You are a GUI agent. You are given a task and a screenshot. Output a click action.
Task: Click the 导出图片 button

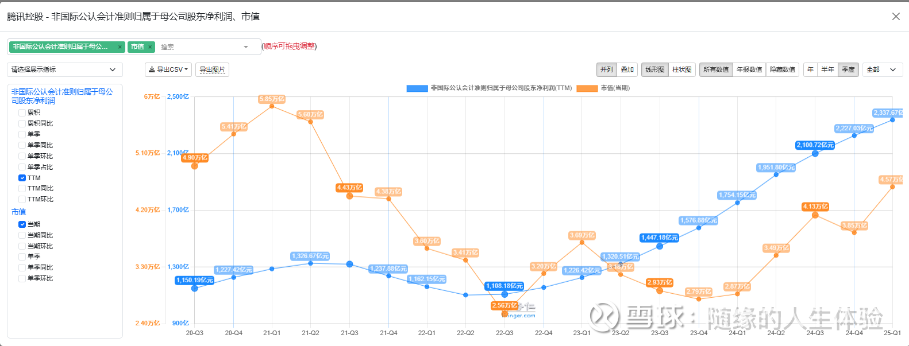tap(212, 69)
